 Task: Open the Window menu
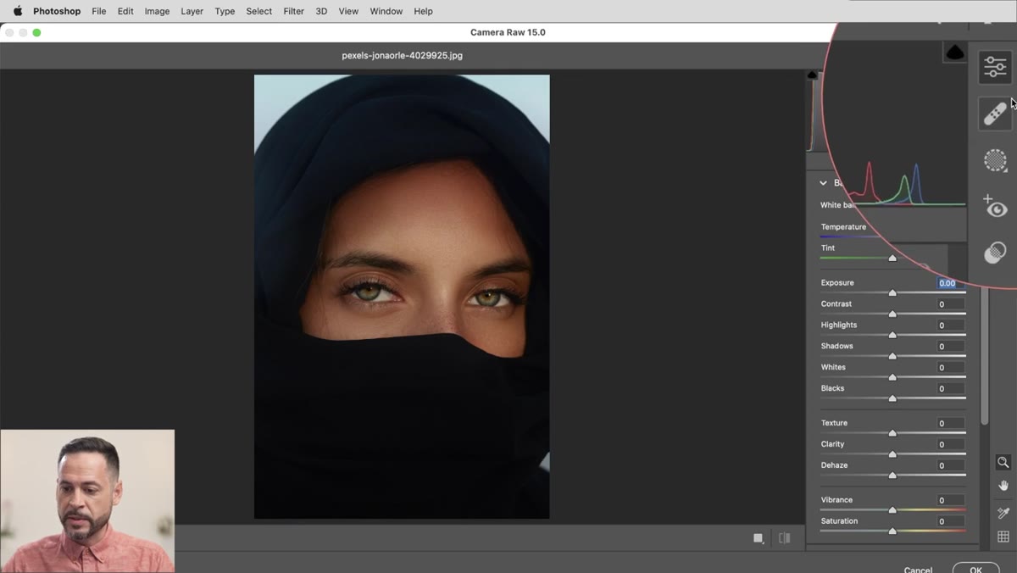(386, 11)
